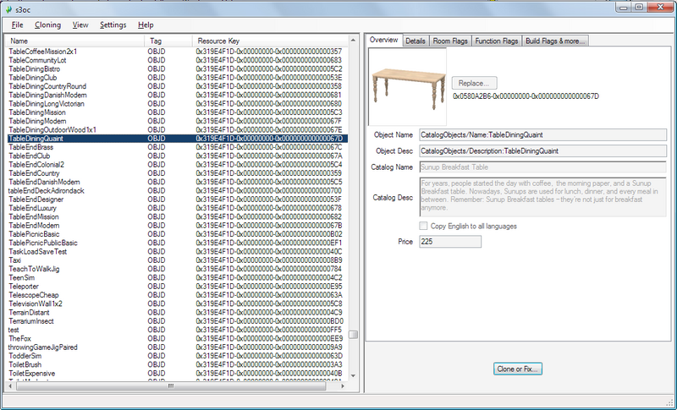Select the TeachToWalkJig row
Viewport: 677px width, 410px height.
[178, 269]
